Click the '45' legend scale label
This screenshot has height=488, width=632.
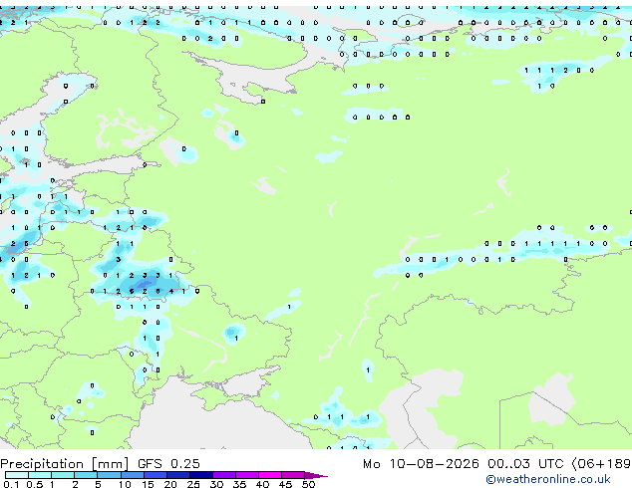coord(285,484)
